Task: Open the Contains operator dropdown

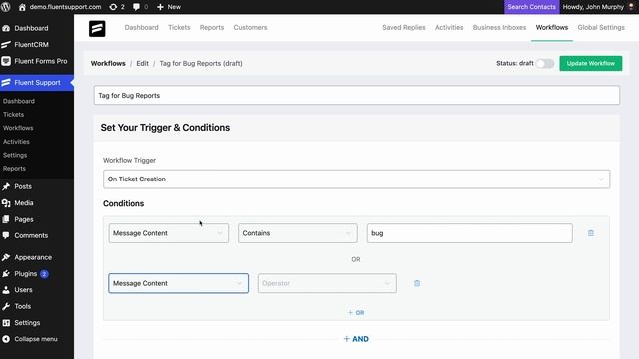Action: pyautogui.click(x=298, y=233)
